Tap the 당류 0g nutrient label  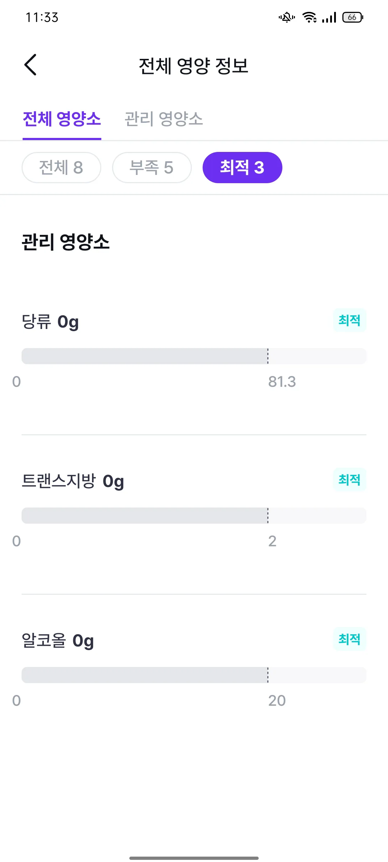tap(50, 322)
